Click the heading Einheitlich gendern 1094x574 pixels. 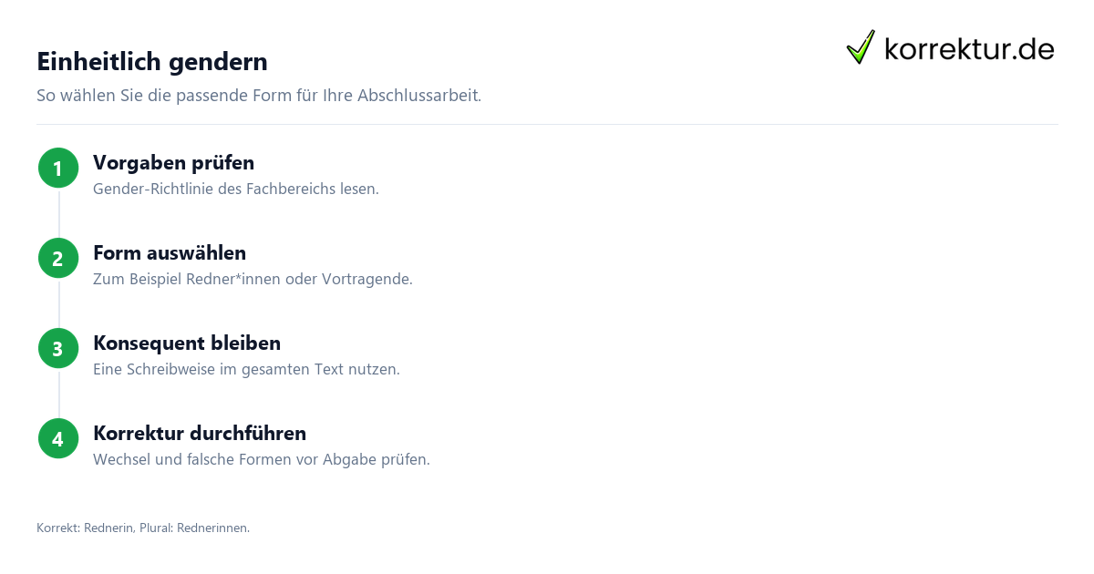click(x=152, y=61)
